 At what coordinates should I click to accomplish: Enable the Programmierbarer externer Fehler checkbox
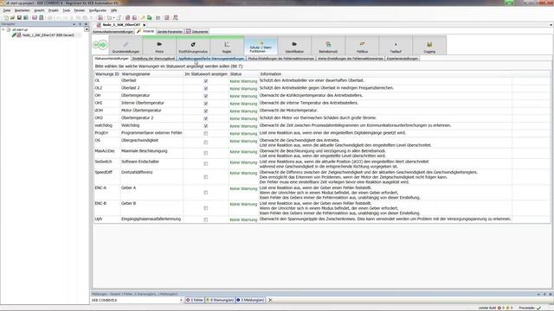tap(206, 134)
